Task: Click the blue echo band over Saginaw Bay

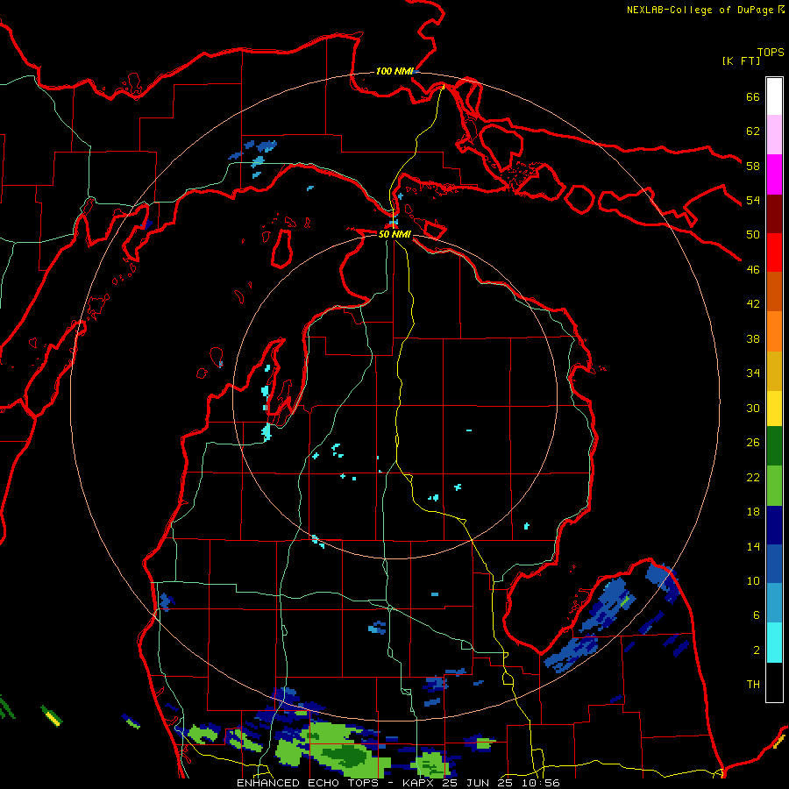Action: coord(607,607)
